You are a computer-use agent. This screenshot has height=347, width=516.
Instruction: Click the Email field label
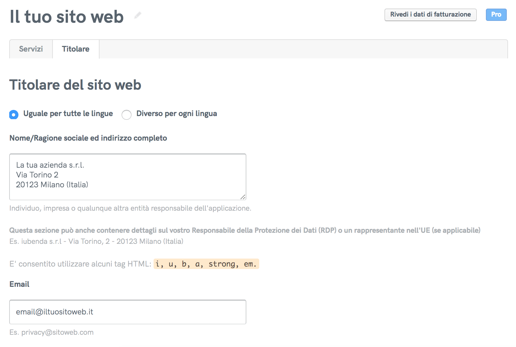coord(19,284)
